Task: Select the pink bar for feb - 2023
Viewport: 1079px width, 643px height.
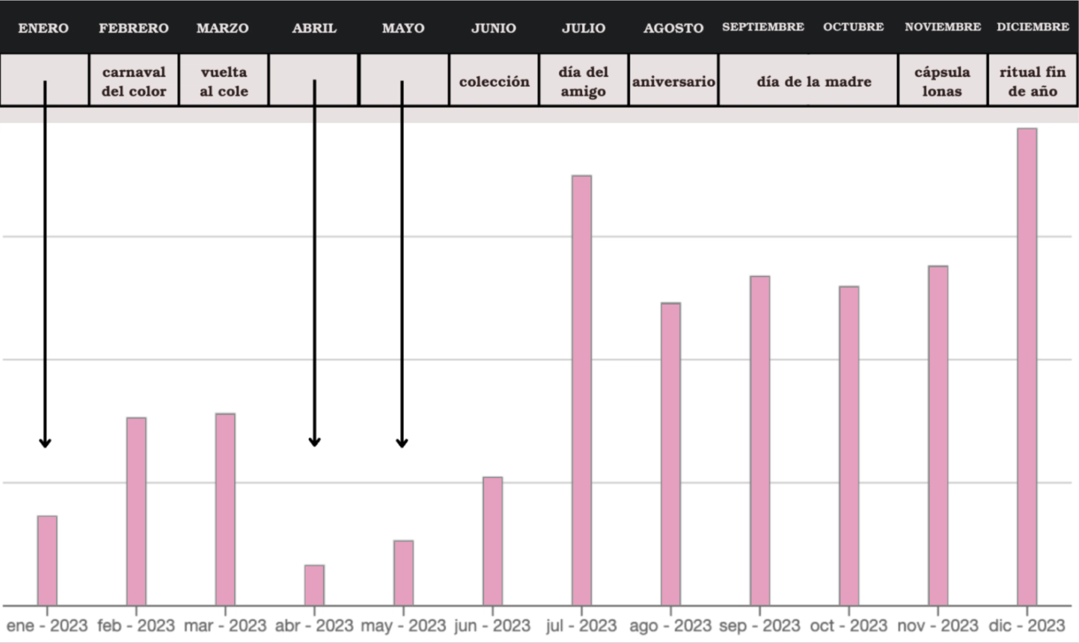Action: tap(136, 511)
